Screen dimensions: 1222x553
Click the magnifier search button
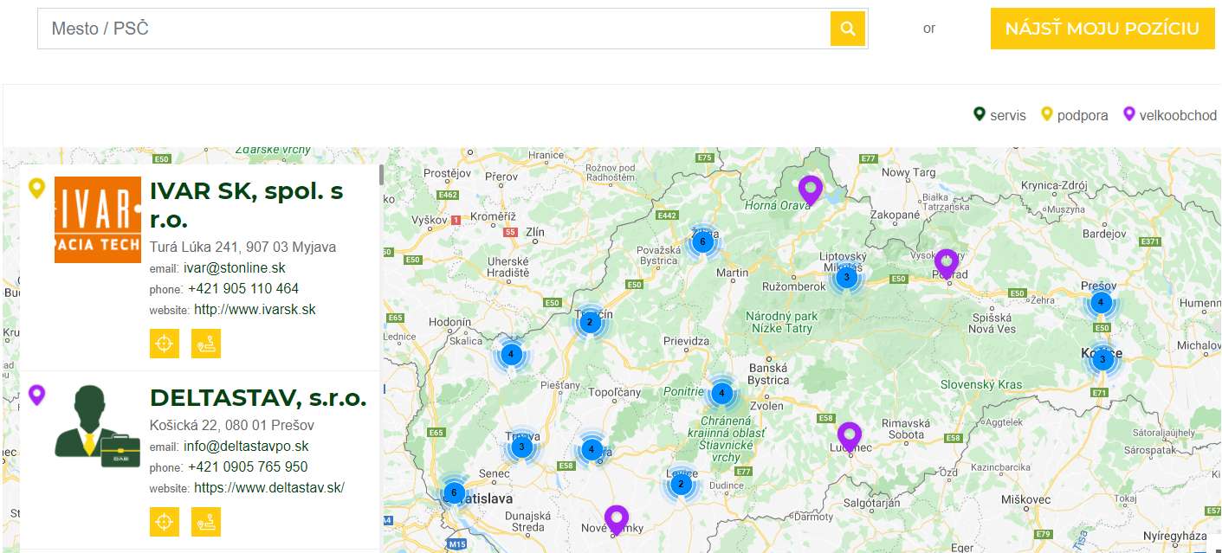pos(848,29)
